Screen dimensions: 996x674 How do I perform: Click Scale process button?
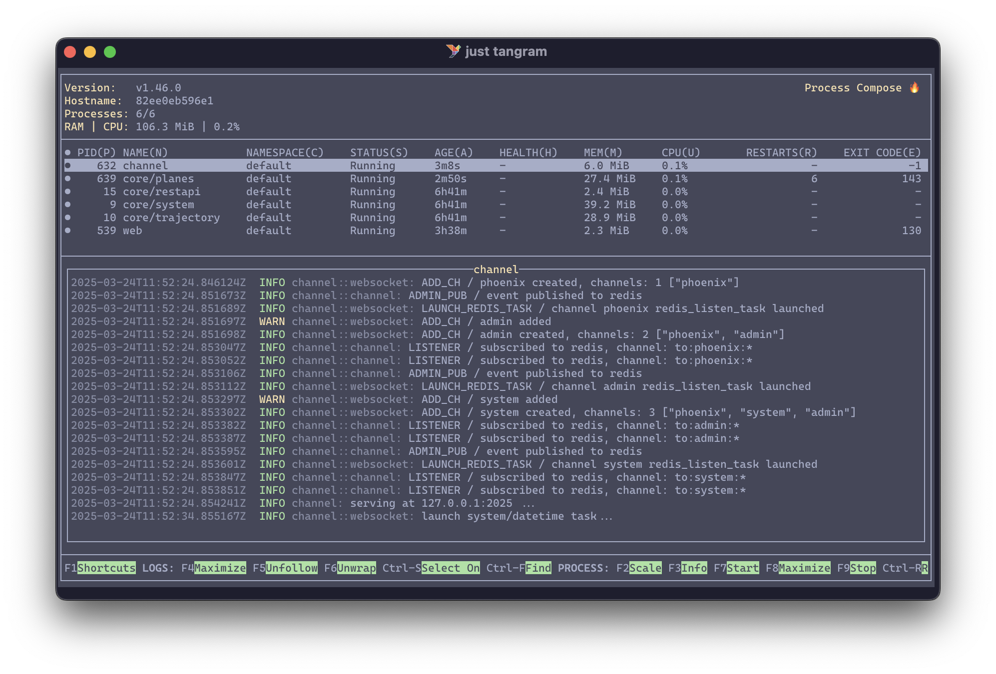tap(645, 568)
